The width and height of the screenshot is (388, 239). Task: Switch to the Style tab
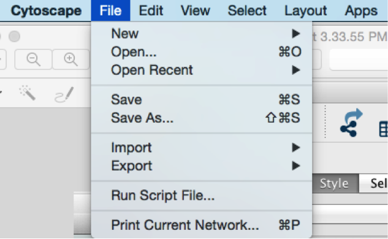click(334, 184)
